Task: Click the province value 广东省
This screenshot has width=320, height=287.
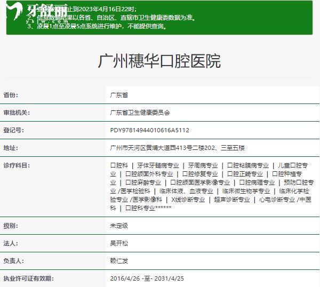Action: (119, 95)
